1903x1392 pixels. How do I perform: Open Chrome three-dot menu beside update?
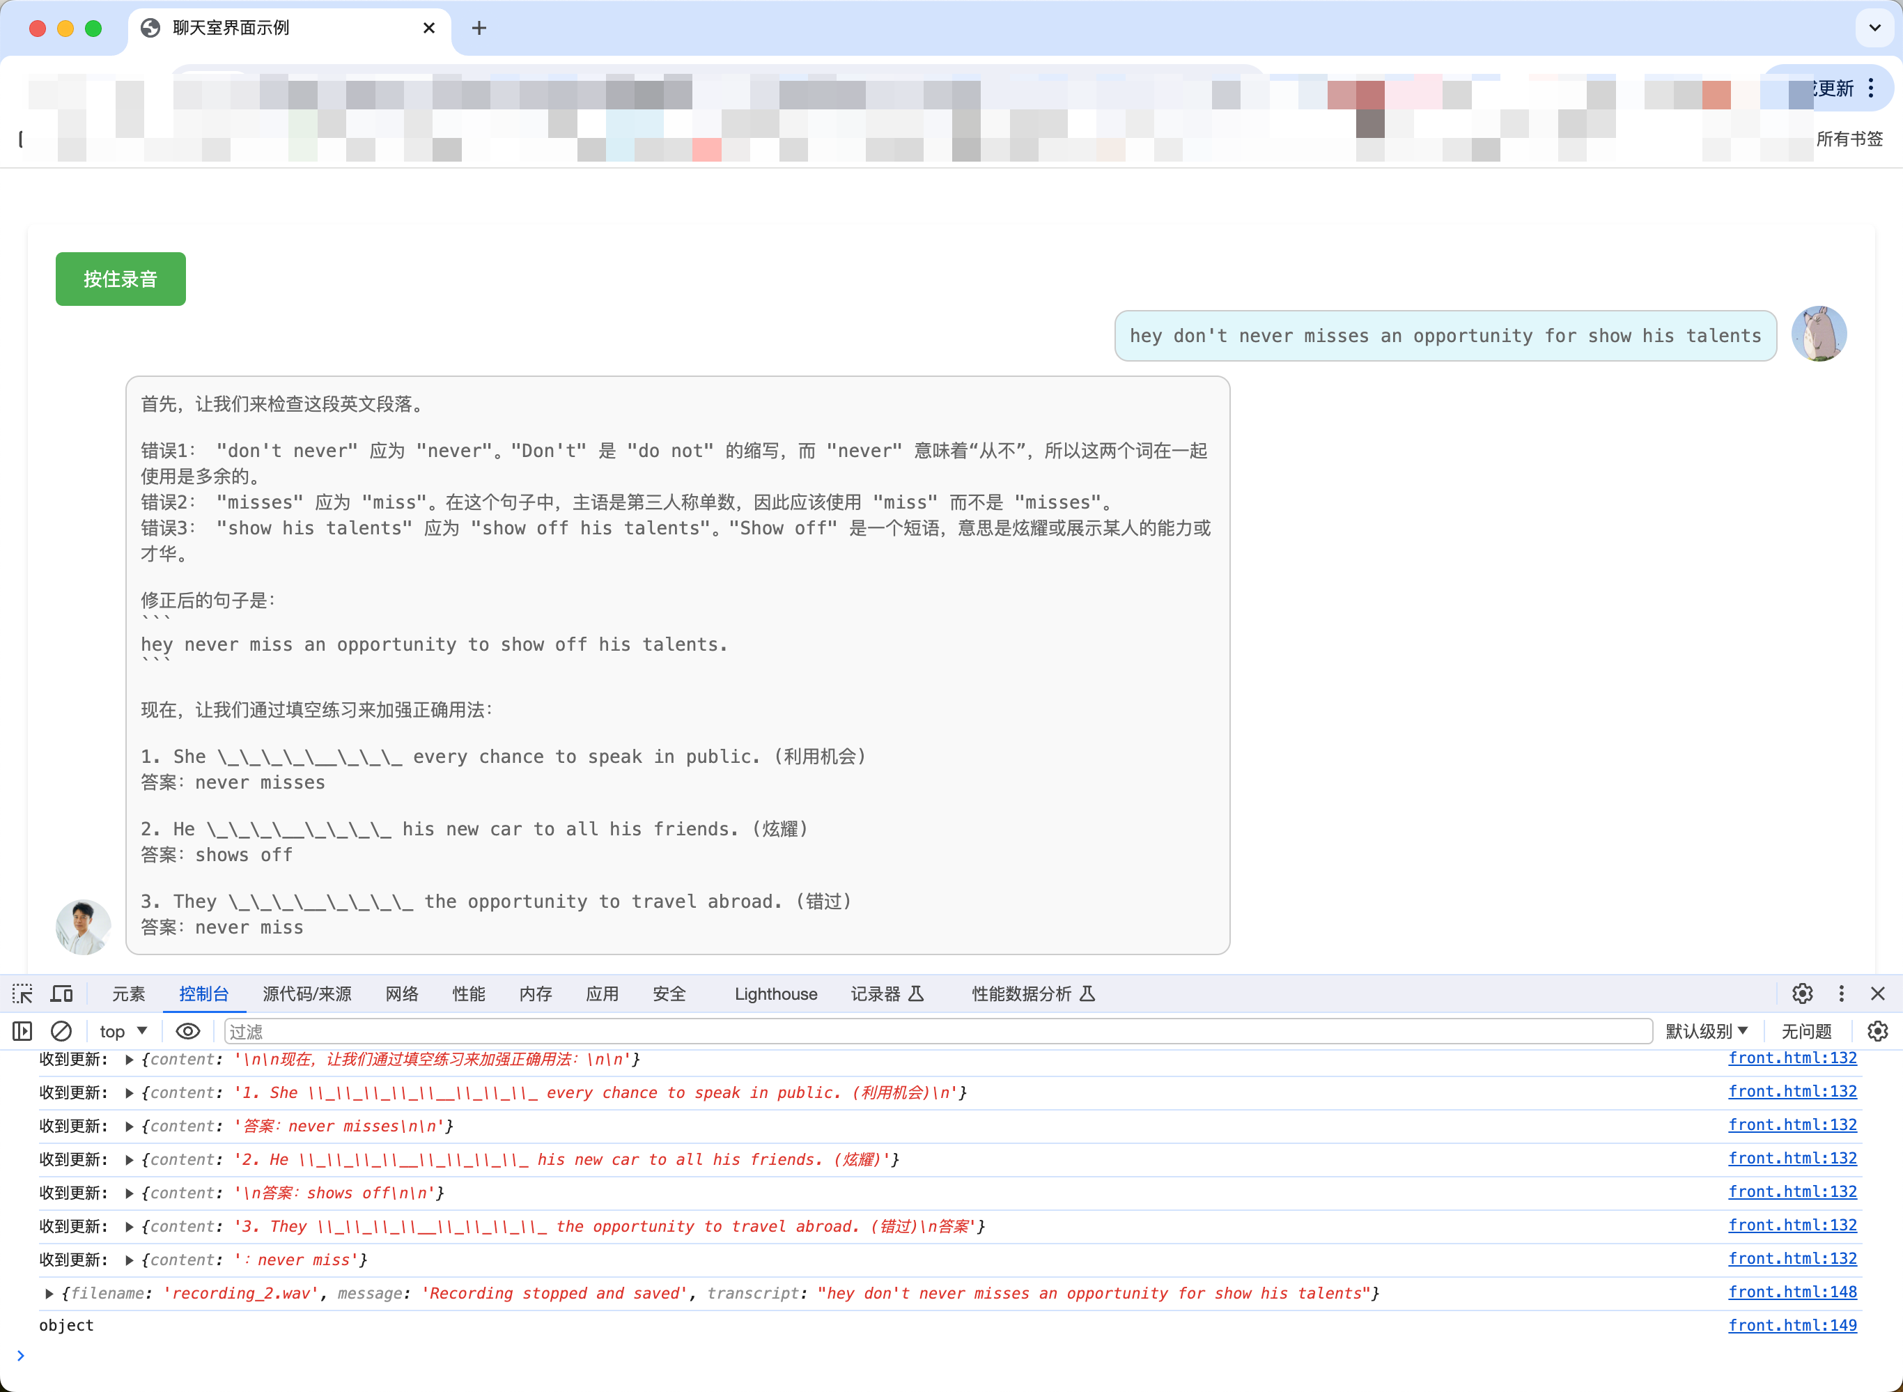tap(1871, 88)
